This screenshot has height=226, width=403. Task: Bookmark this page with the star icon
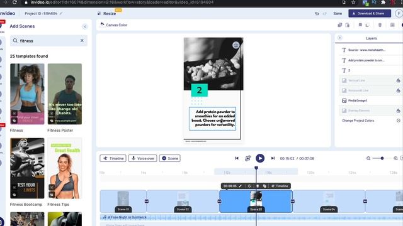tap(353, 3)
